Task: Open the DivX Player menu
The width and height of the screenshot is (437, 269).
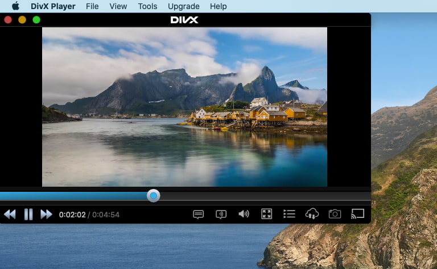Action: pos(53,6)
